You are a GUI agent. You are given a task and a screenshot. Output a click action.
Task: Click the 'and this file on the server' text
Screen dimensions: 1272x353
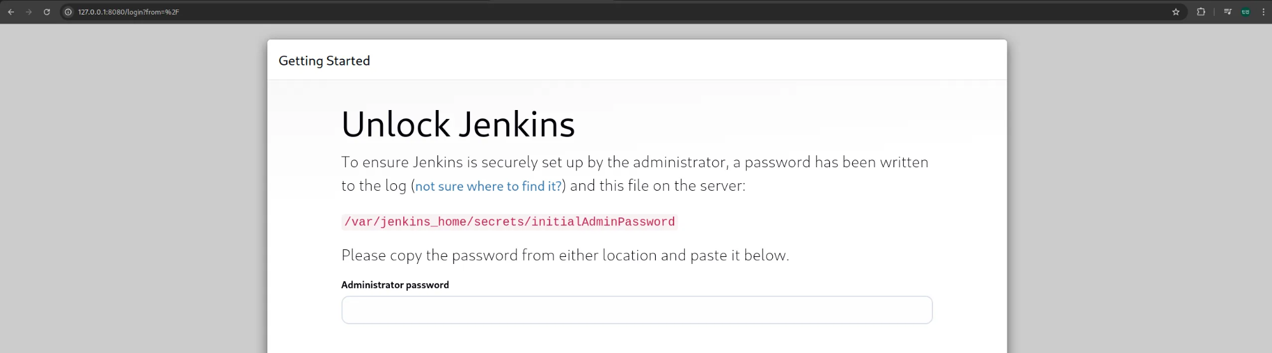pyautogui.click(x=658, y=186)
